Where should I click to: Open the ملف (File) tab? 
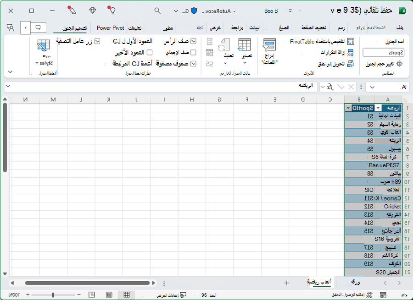click(400, 27)
